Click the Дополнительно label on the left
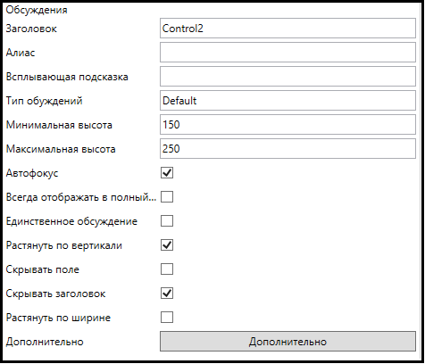 tap(45, 342)
